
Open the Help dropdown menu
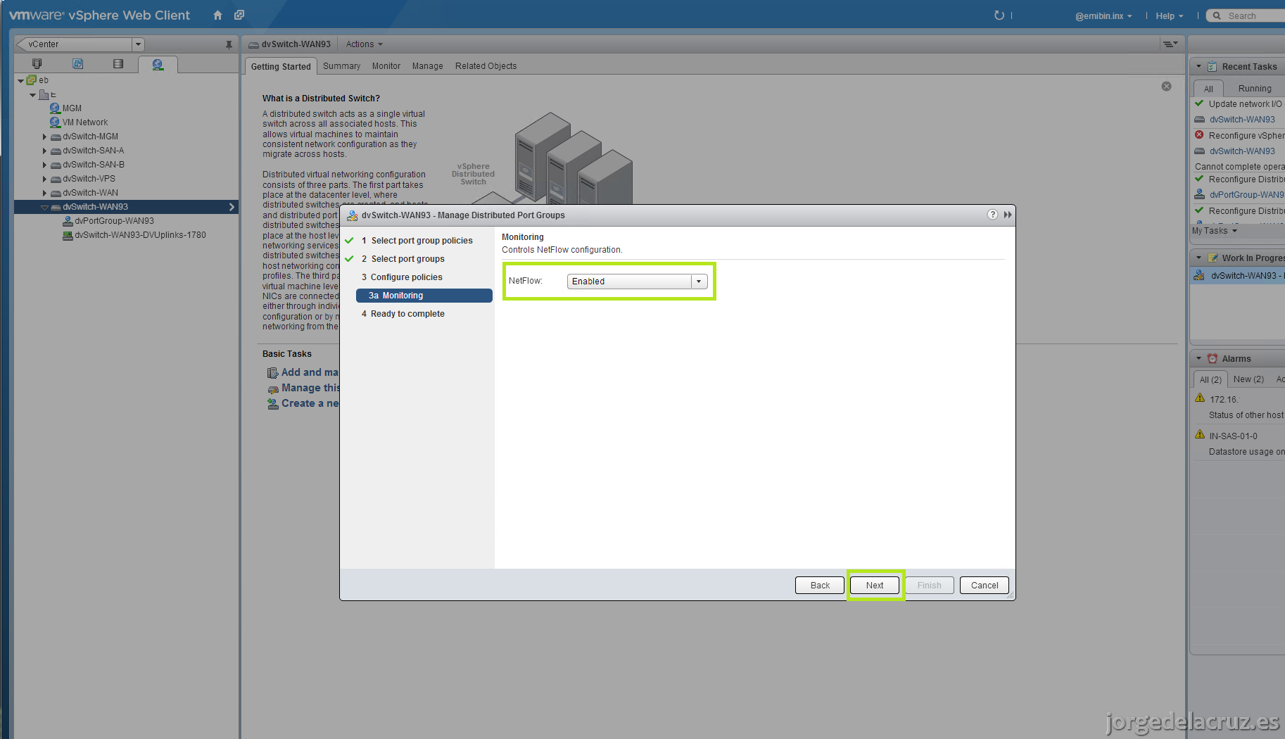1170,16
